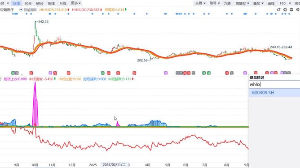Click the circled arrow before 智能辅助
The width and height of the screenshot is (300, 168).
21,9
